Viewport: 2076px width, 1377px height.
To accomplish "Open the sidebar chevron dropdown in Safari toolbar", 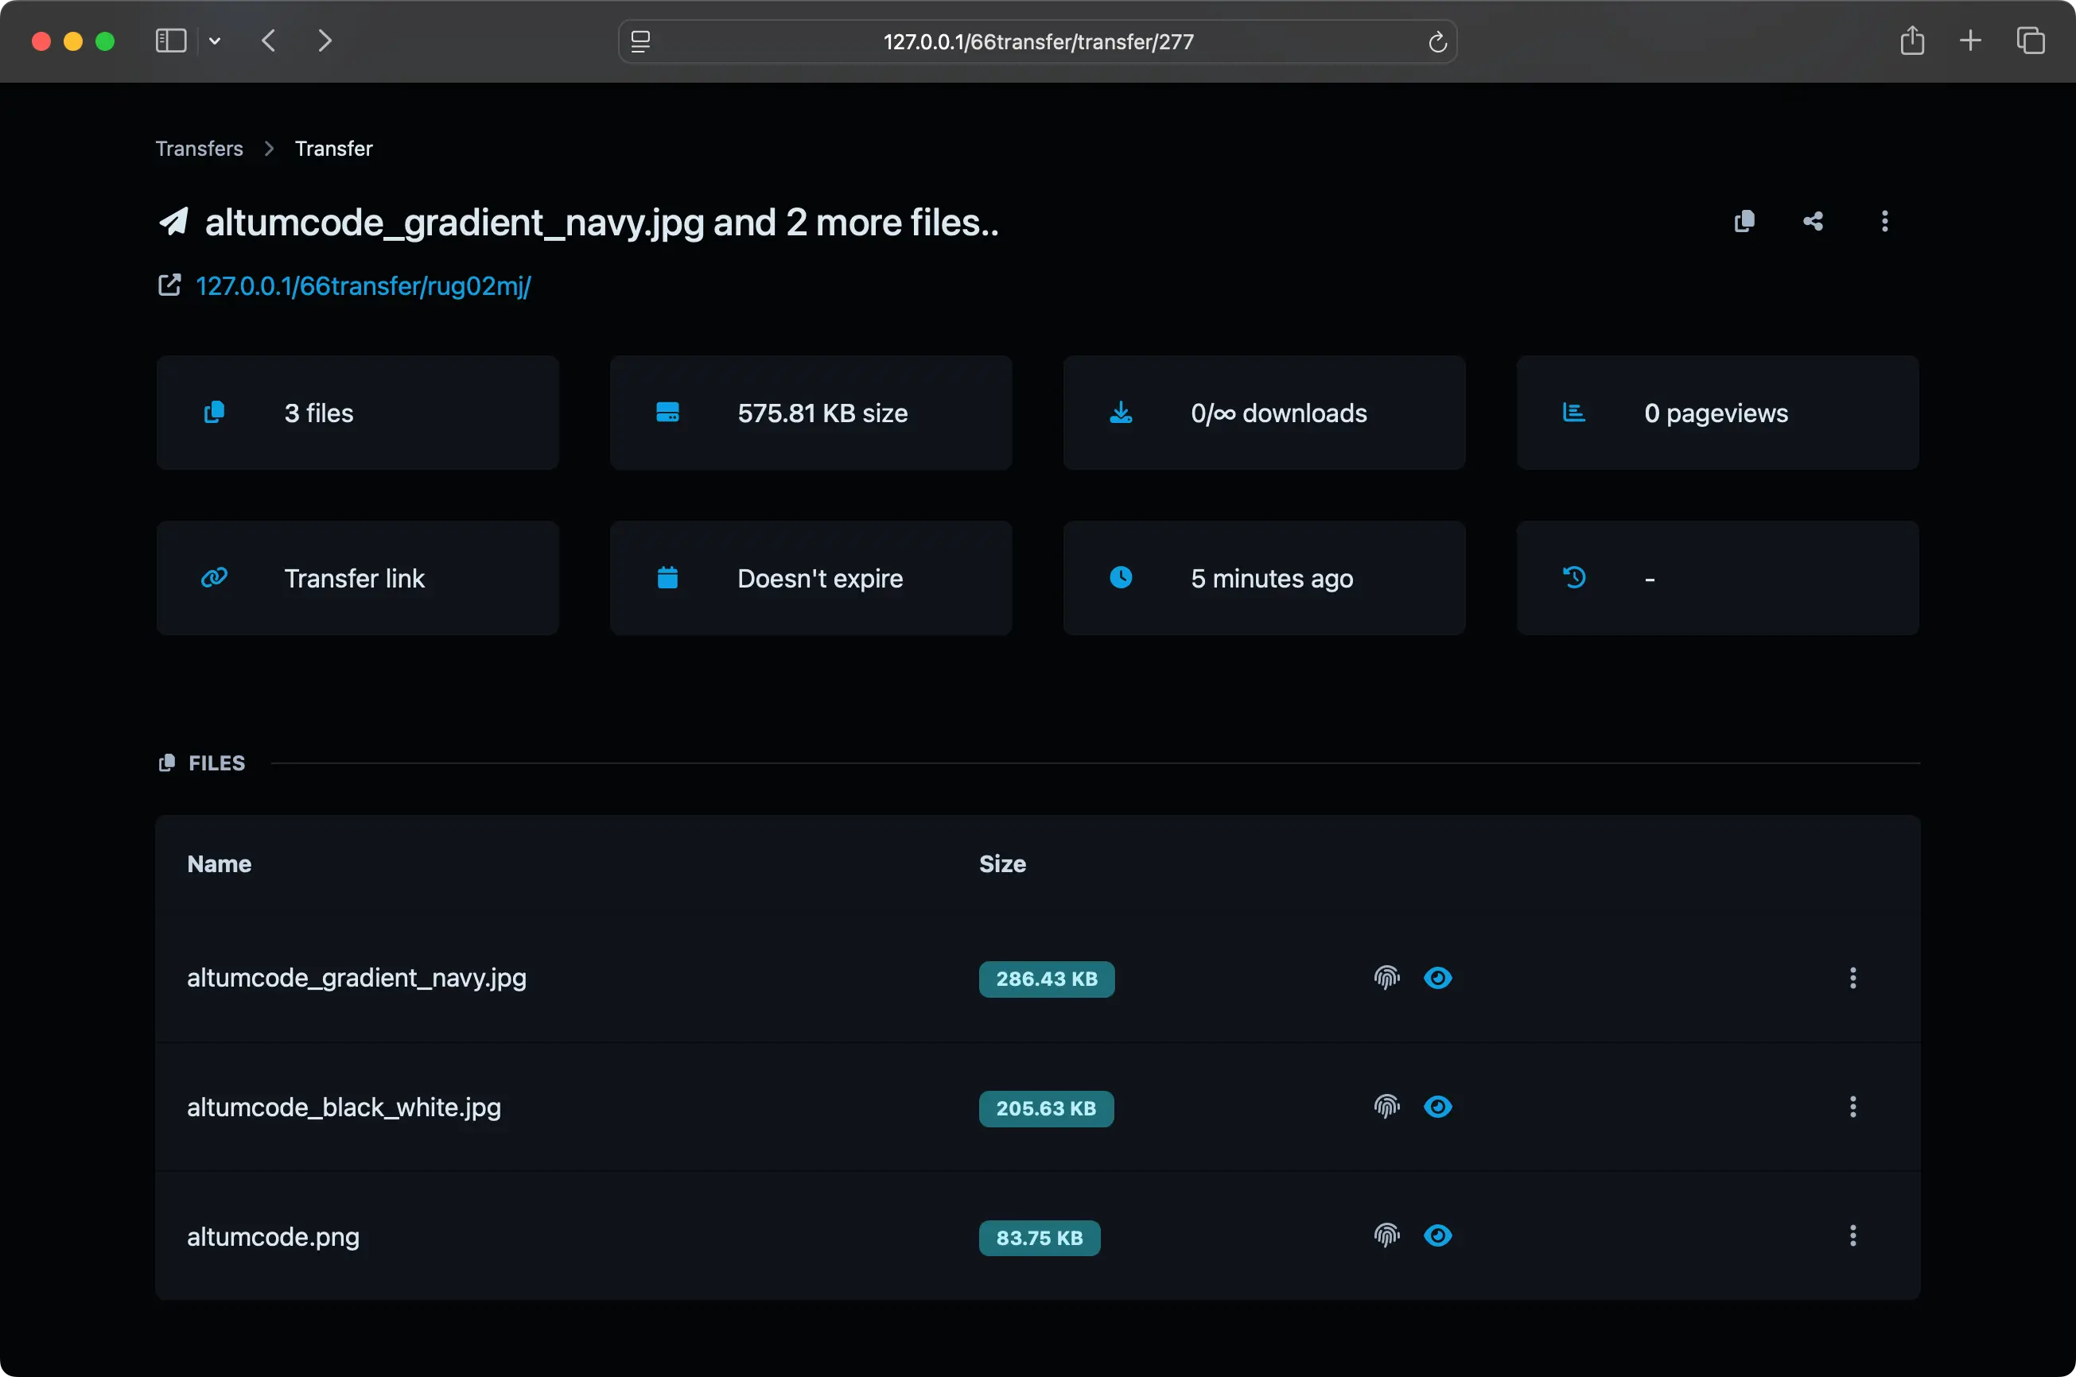I will point(216,41).
